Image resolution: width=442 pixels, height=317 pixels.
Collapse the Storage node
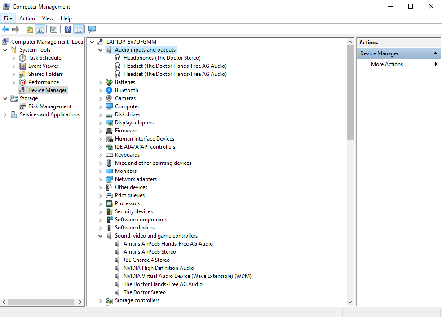(x=5, y=98)
